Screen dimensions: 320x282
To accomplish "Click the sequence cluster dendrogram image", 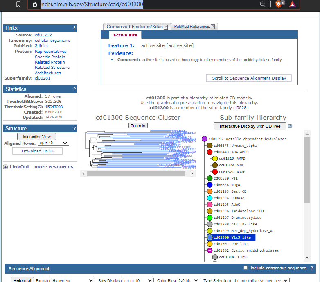I will point(140,149).
